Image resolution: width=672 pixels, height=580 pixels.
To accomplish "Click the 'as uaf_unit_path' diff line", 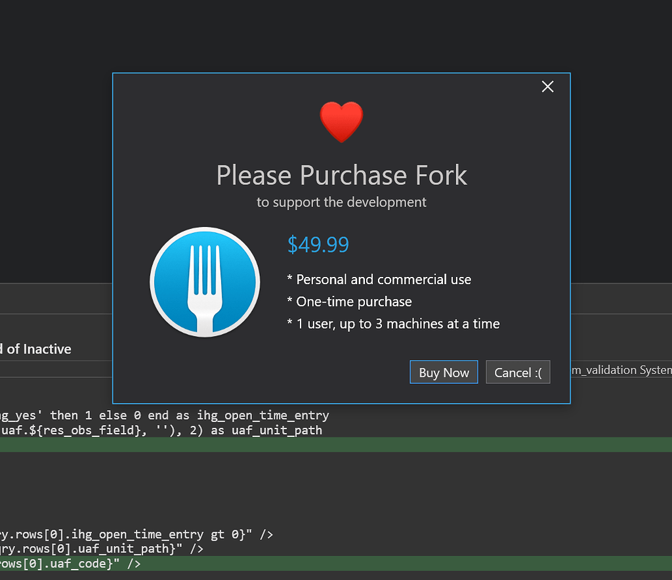I will (161, 430).
